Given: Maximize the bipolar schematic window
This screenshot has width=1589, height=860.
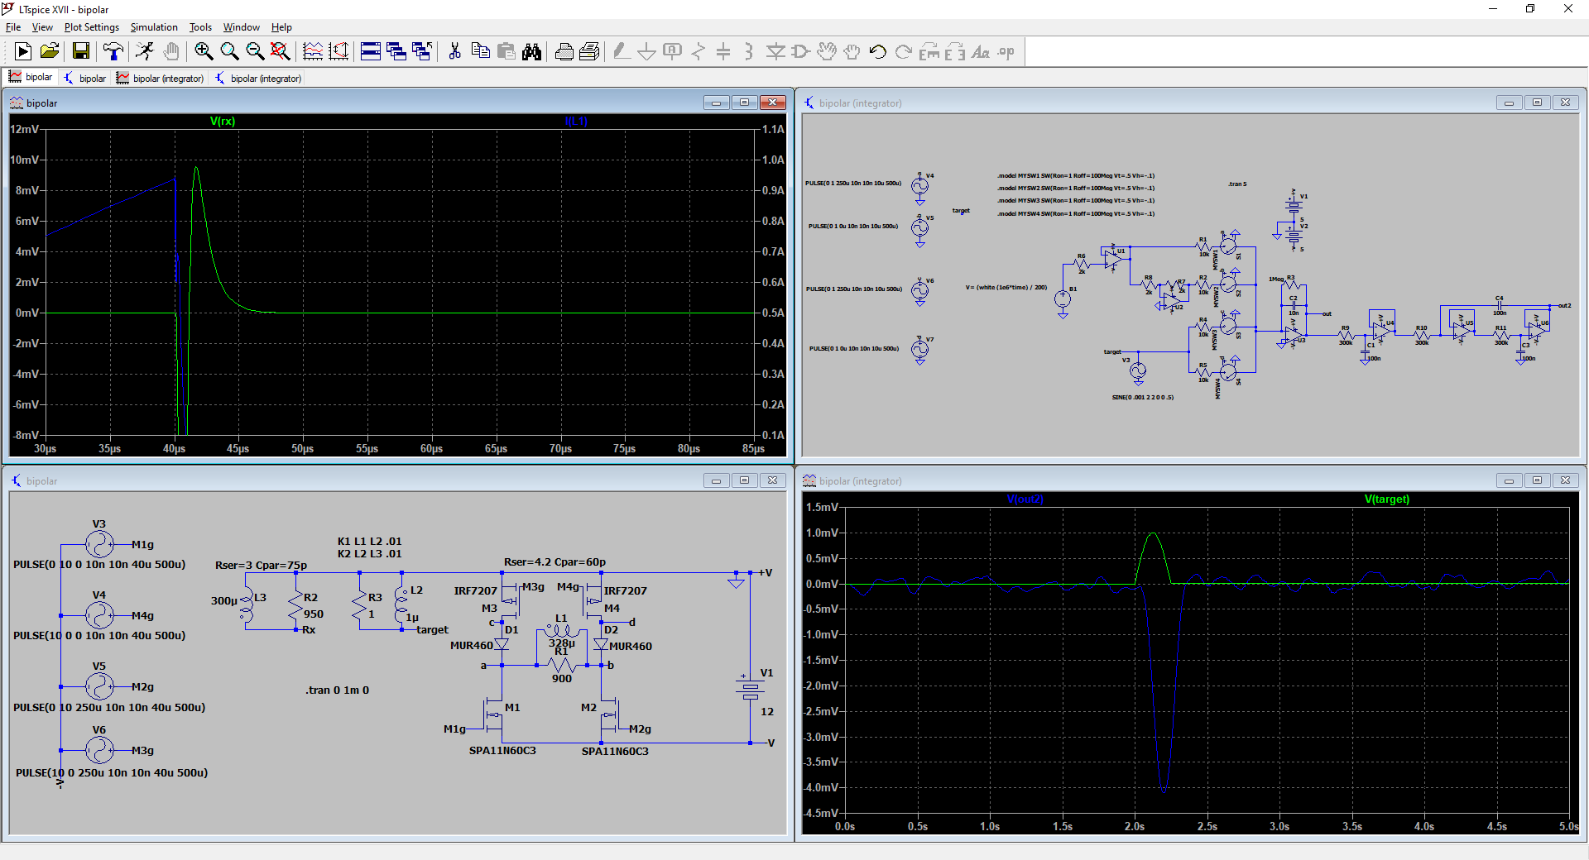Looking at the screenshot, I should 744,480.
